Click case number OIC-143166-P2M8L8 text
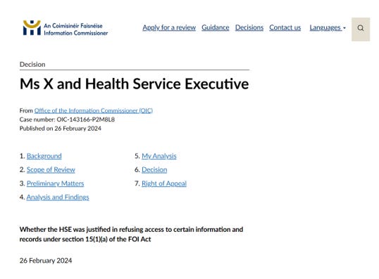The width and height of the screenshot is (379, 279). (67, 119)
